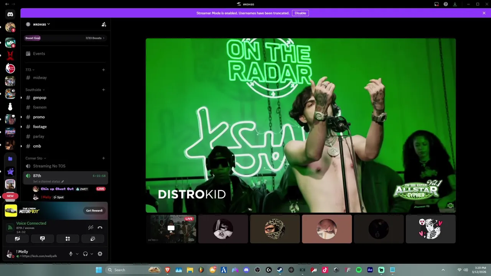The image size is (491, 276).
Task: Open the red X server icon
Action: tap(10, 56)
